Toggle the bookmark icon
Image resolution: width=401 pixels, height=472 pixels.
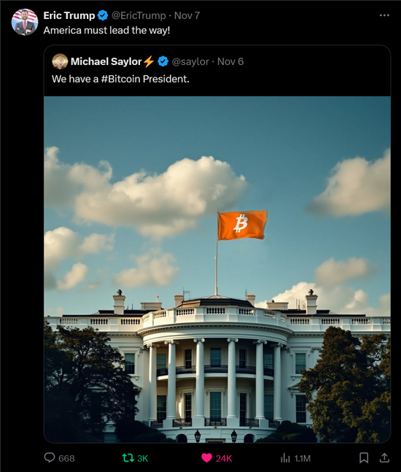tap(364, 458)
